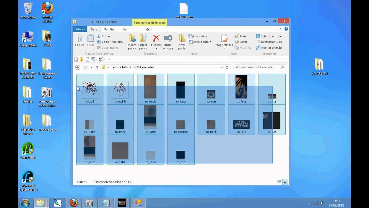Click the '18 itens' status text
369x208 pixels.
point(81,182)
